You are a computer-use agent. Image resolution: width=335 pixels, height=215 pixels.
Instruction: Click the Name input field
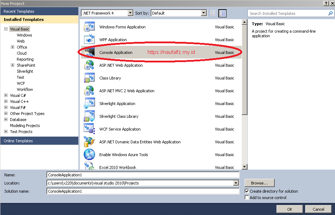click(143, 175)
